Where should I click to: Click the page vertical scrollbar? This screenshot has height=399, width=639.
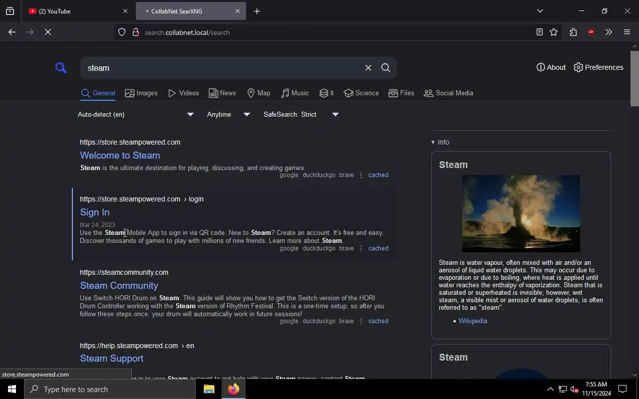click(635, 78)
